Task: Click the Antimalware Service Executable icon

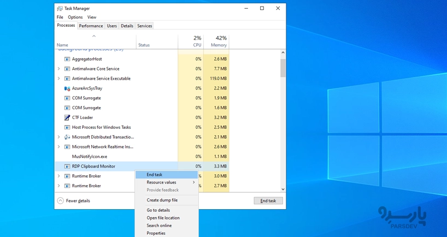Action: (67, 78)
